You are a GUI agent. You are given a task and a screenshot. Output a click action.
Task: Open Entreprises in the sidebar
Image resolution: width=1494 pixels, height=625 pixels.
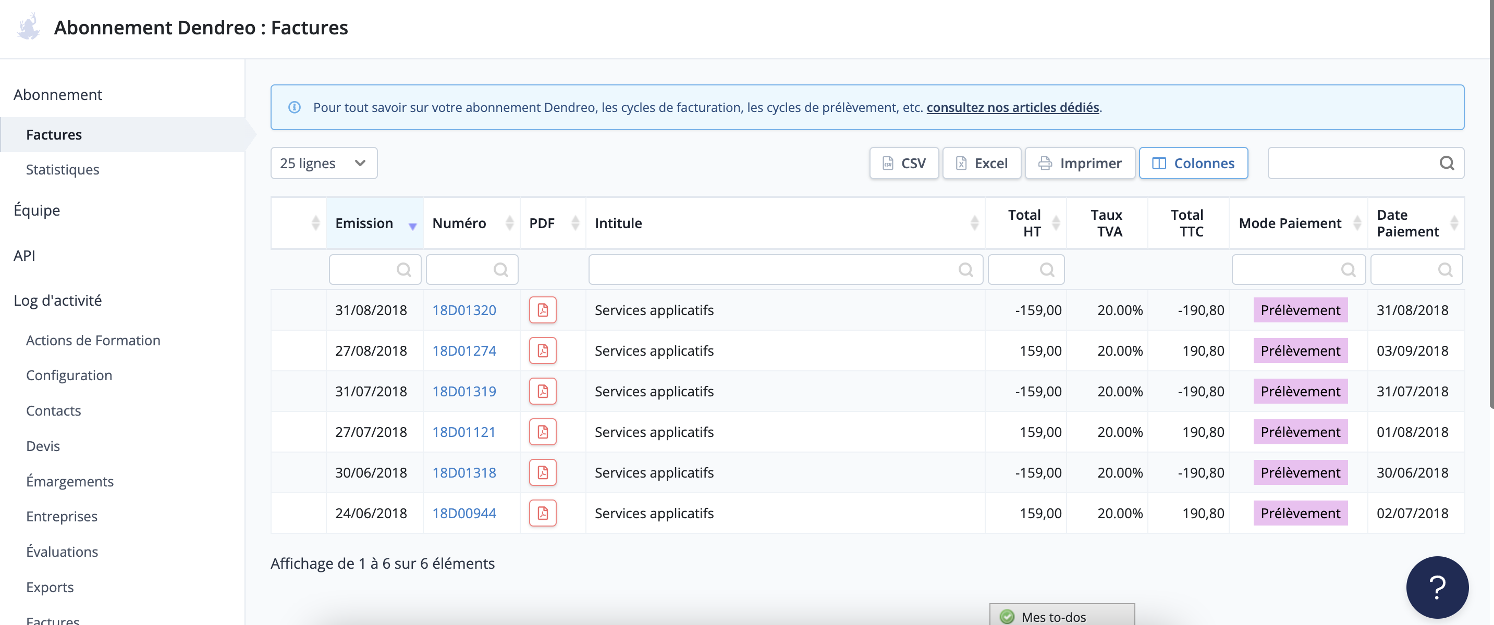point(62,516)
